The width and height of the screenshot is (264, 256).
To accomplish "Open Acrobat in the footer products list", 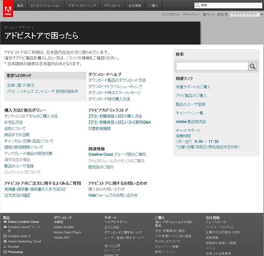I will pyautogui.click(x=13, y=247).
